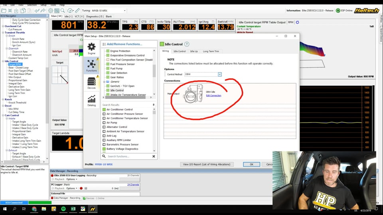Image resolution: width=383 pixels, height=215 pixels.
Task: Collapse the Decel tree node
Action: pyautogui.click(x=3, y=106)
